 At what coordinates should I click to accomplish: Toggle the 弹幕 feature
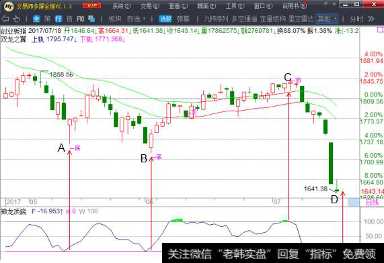click(x=183, y=19)
